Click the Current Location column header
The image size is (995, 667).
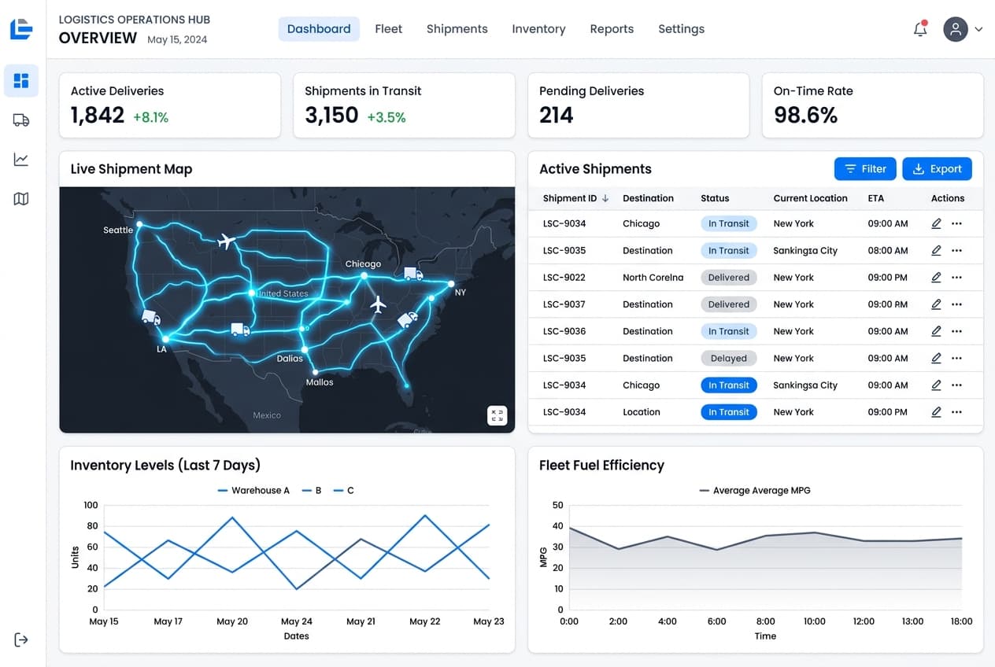[810, 198]
